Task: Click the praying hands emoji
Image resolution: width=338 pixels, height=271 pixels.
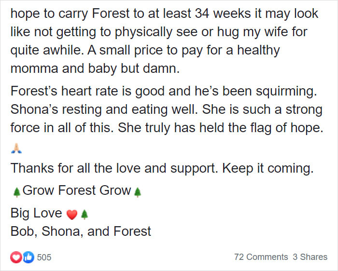Action: pos(16,149)
